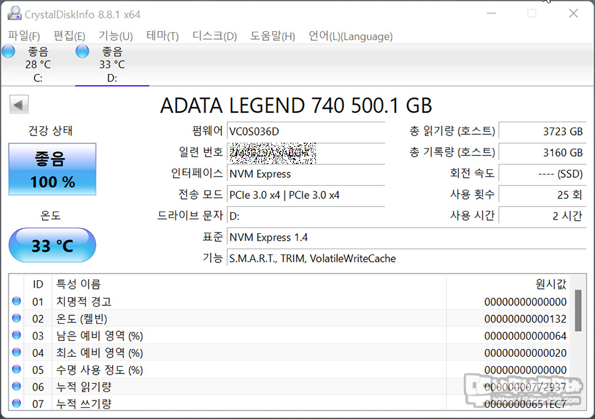The height and width of the screenshot is (419, 595).
Task: Select row 03 남은 예비 영역 (%)
Action: pos(290,336)
